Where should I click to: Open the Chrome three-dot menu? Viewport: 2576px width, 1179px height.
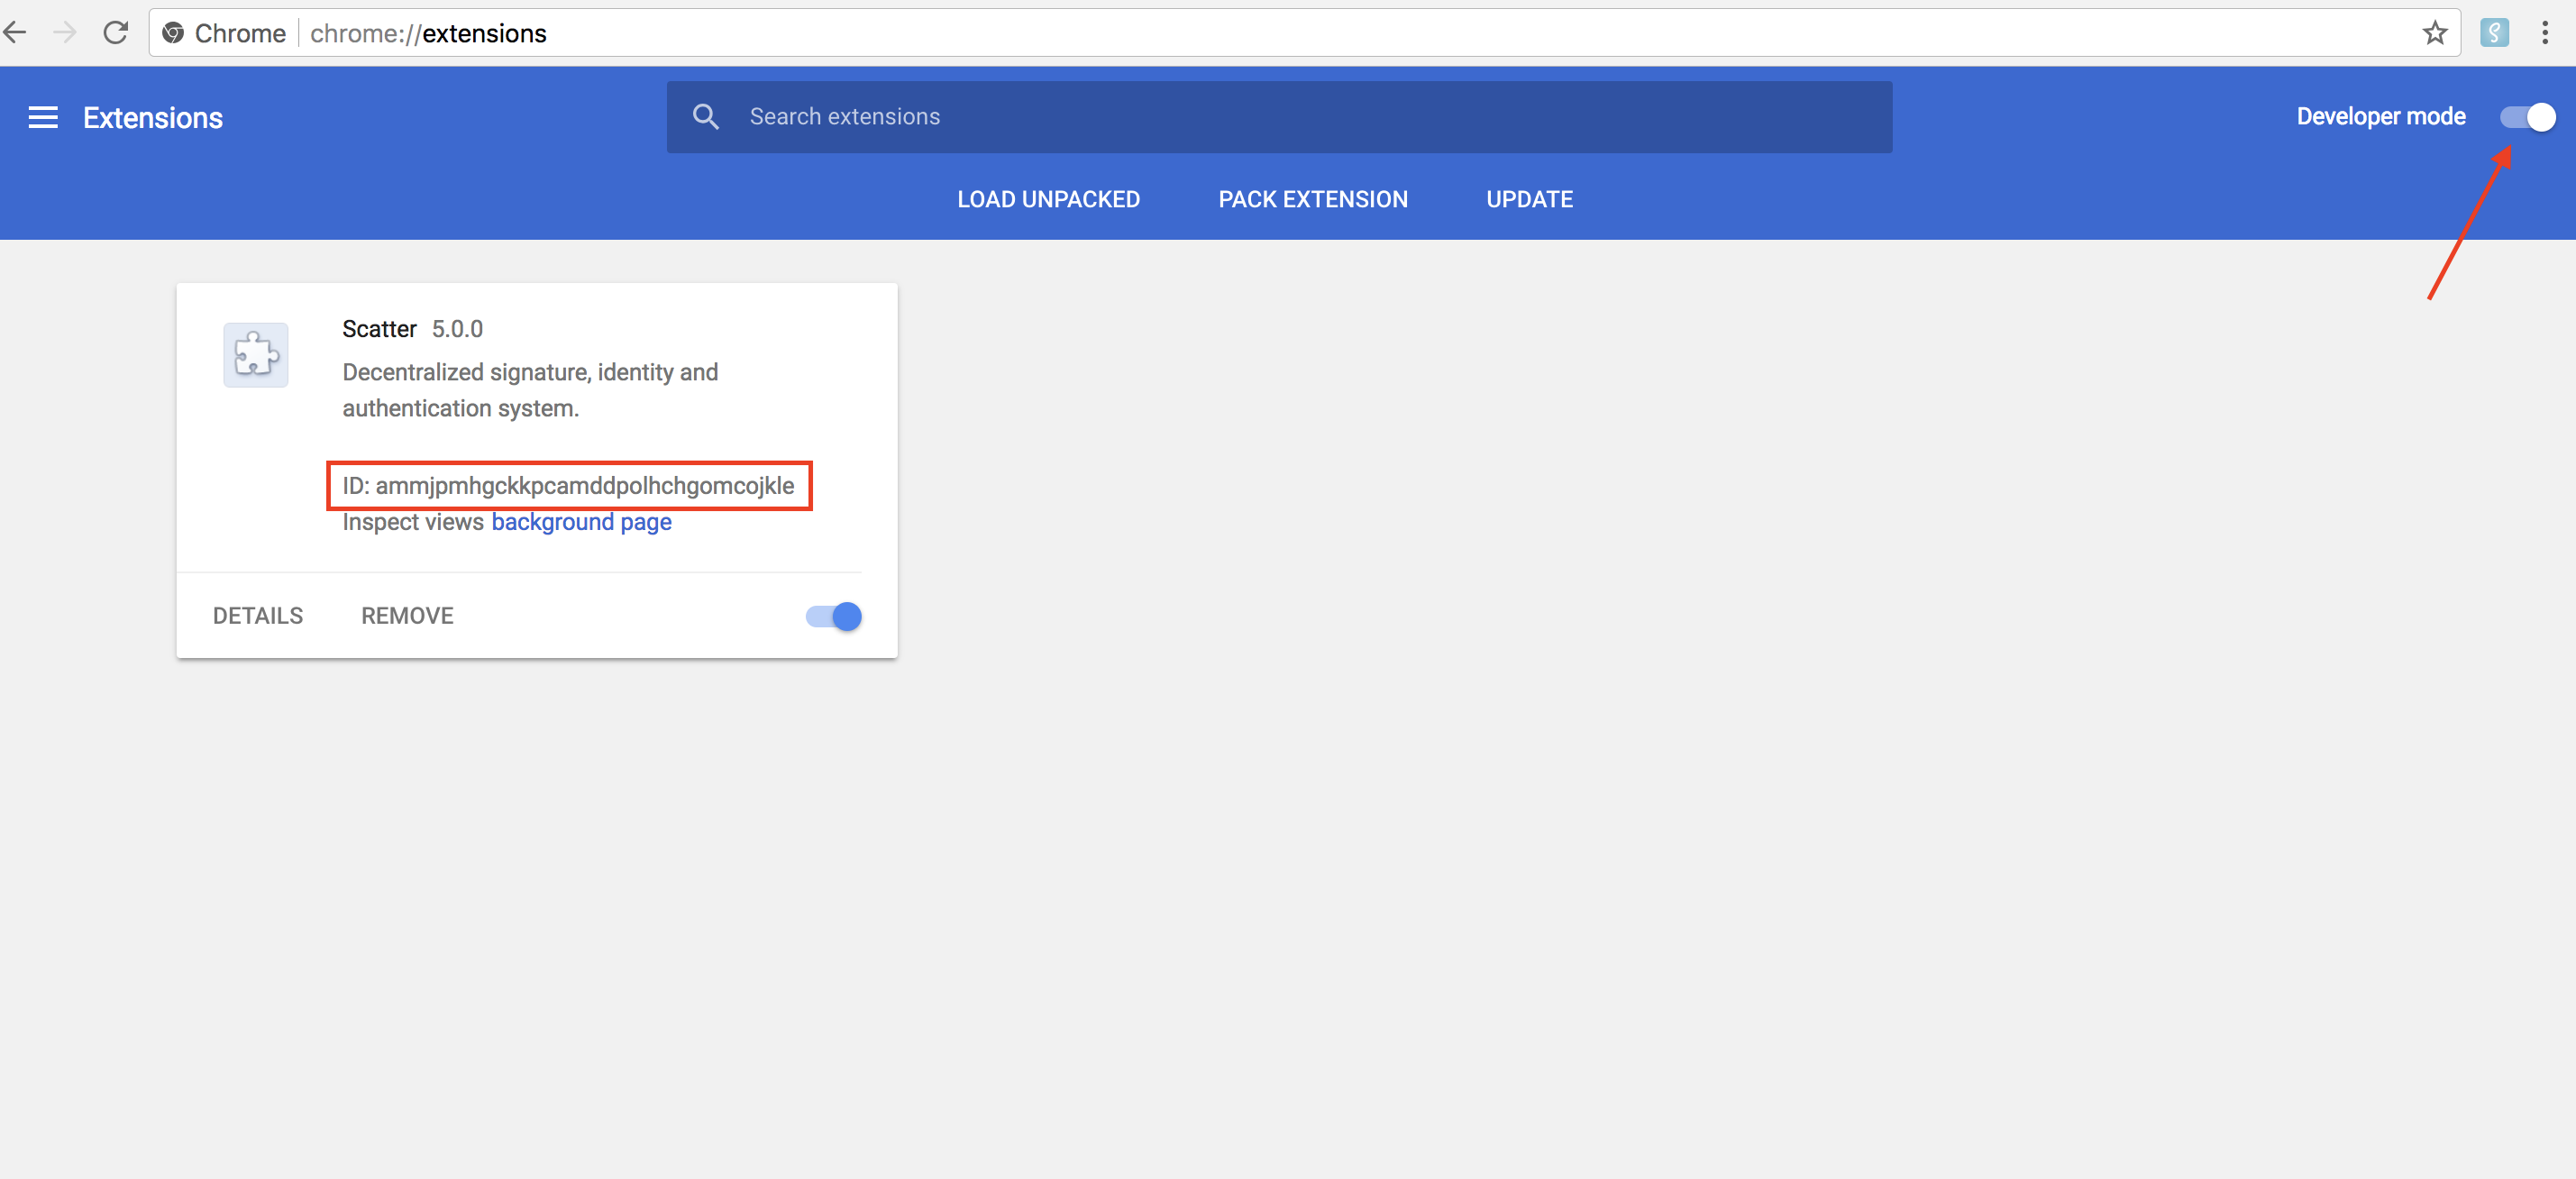(x=2545, y=33)
